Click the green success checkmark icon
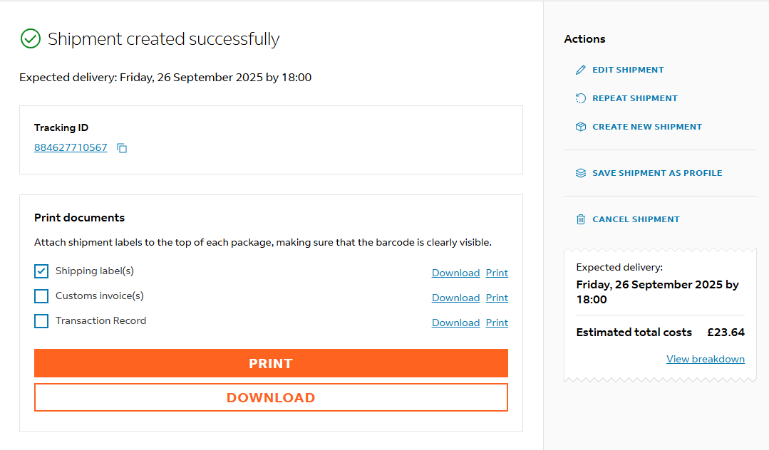The width and height of the screenshot is (769, 450). (30, 38)
